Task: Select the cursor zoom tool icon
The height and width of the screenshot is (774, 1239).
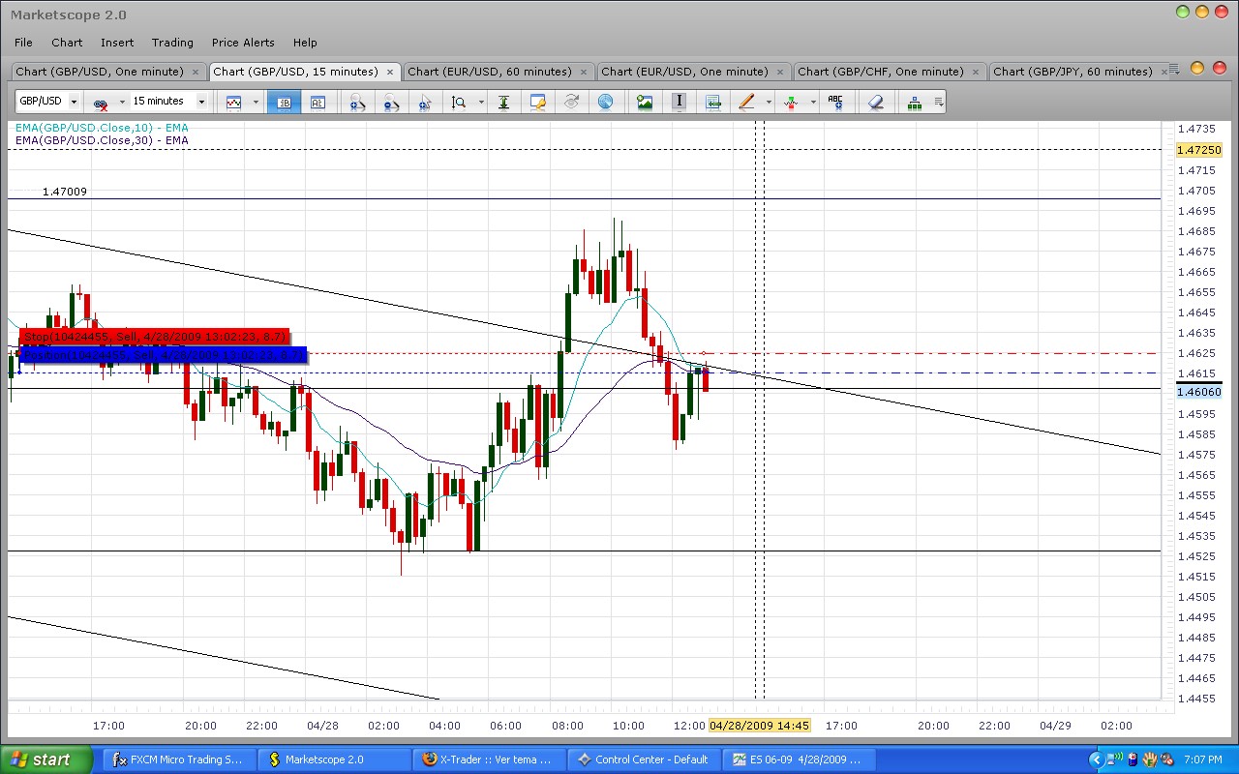Action: click(x=425, y=102)
